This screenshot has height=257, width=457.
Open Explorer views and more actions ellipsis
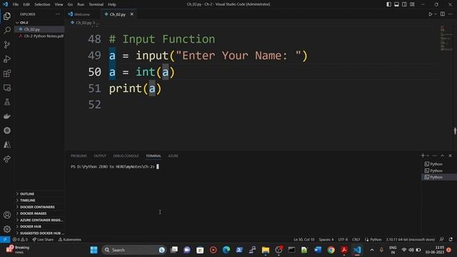click(58, 14)
